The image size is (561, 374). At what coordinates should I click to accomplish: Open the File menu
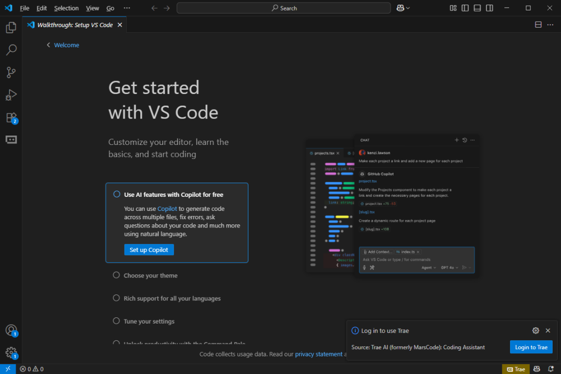tap(24, 8)
